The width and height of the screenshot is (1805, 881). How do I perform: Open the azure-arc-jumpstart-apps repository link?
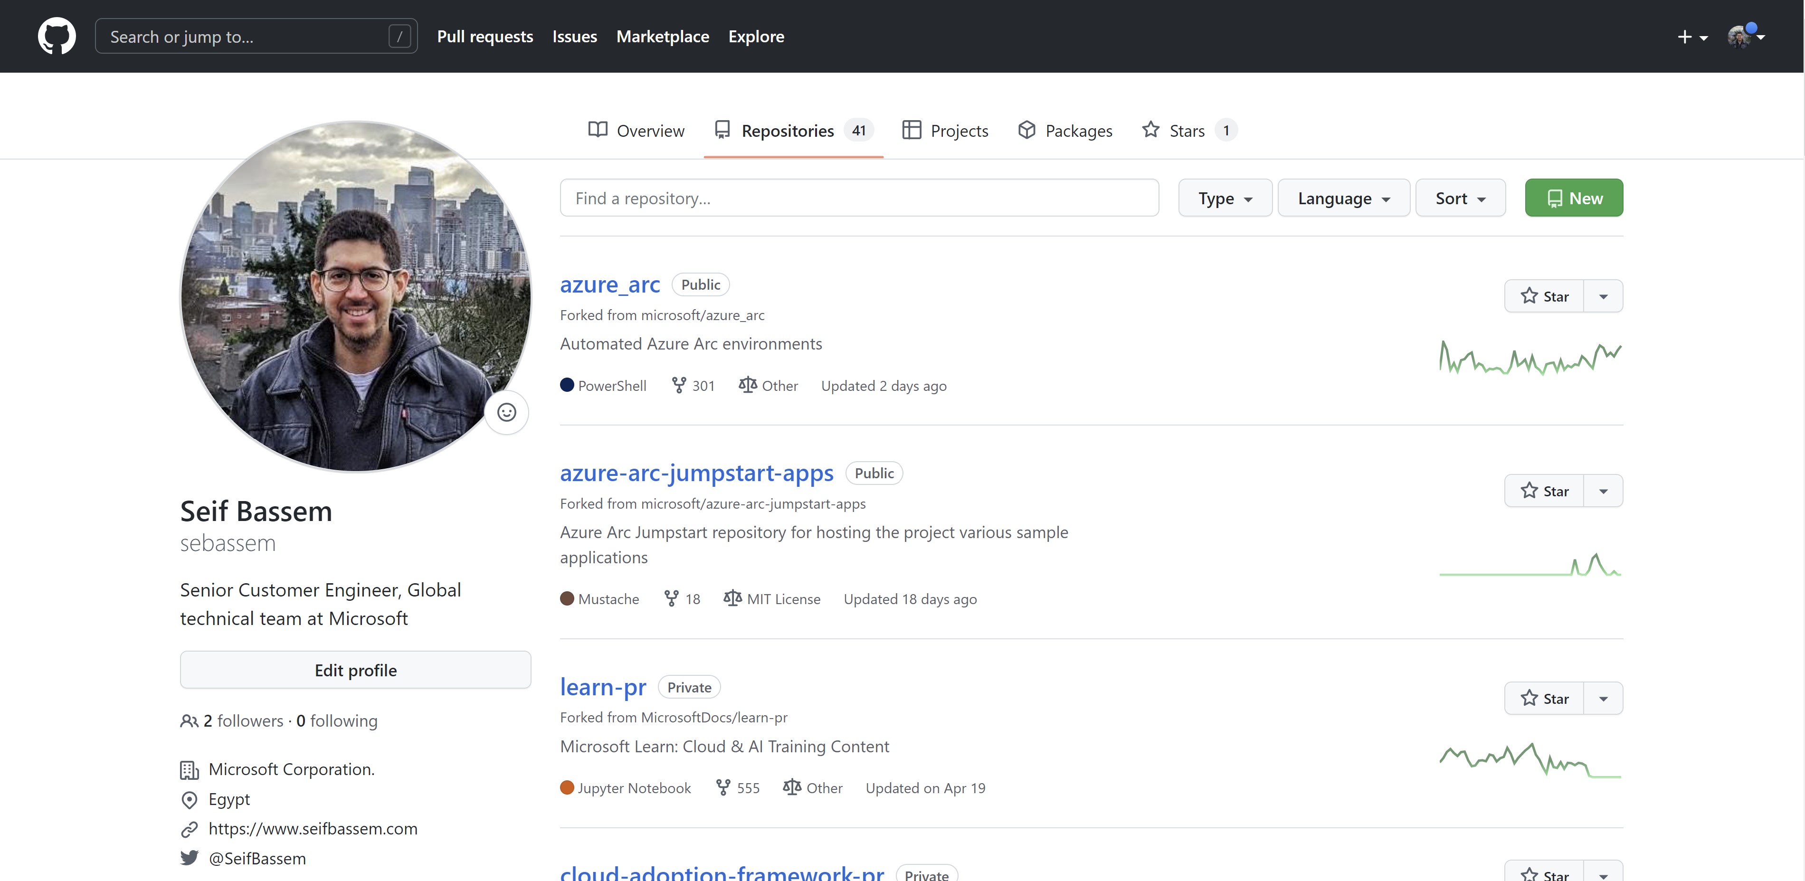point(696,473)
